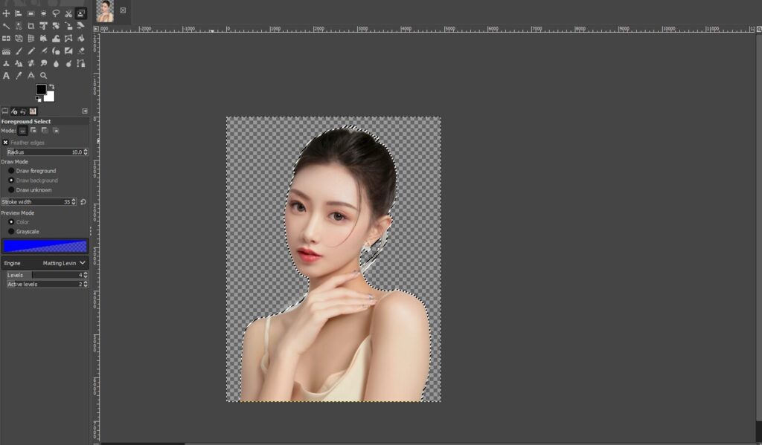Reset colors to default black and white
Image resolution: width=762 pixels, height=445 pixels.
tap(39, 99)
